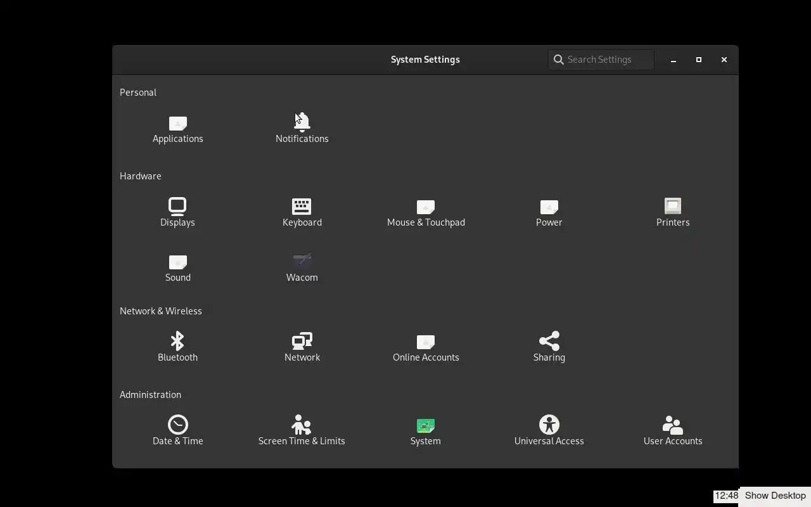Open Displays settings
This screenshot has height=507, width=811.
pyautogui.click(x=177, y=213)
